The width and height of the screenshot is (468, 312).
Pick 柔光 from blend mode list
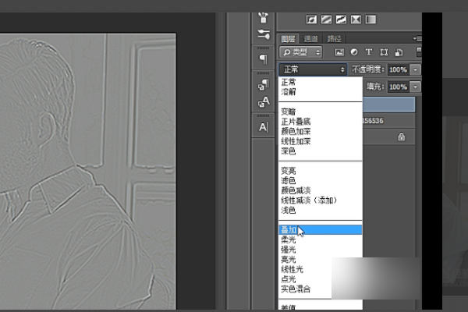point(289,240)
